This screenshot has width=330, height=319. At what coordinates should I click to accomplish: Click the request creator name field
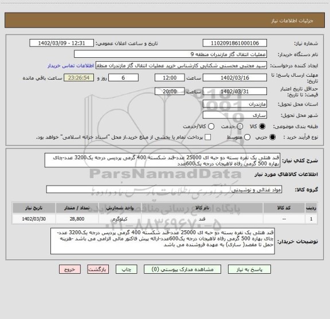(x=181, y=66)
